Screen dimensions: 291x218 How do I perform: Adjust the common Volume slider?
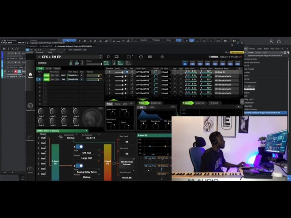pos(94,64)
